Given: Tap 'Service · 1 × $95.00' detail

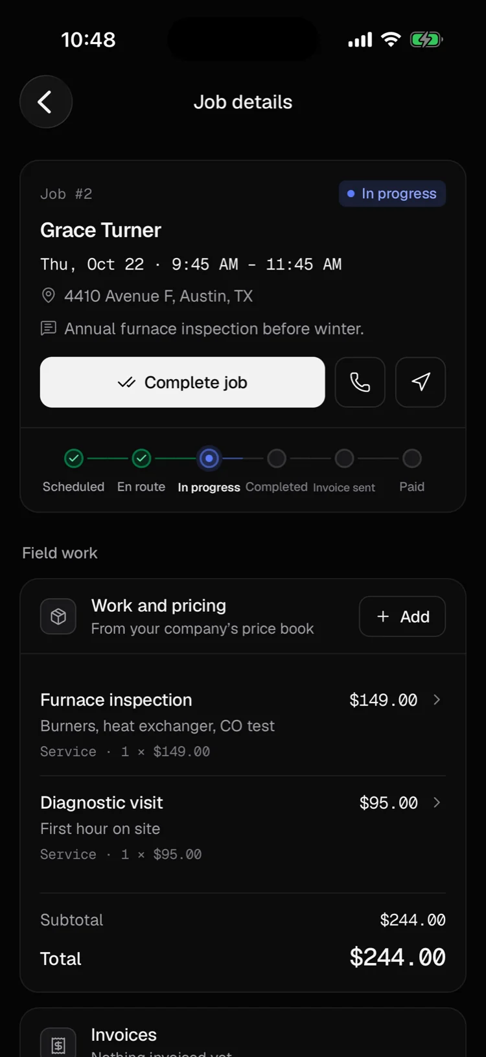Looking at the screenshot, I should 121,854.
